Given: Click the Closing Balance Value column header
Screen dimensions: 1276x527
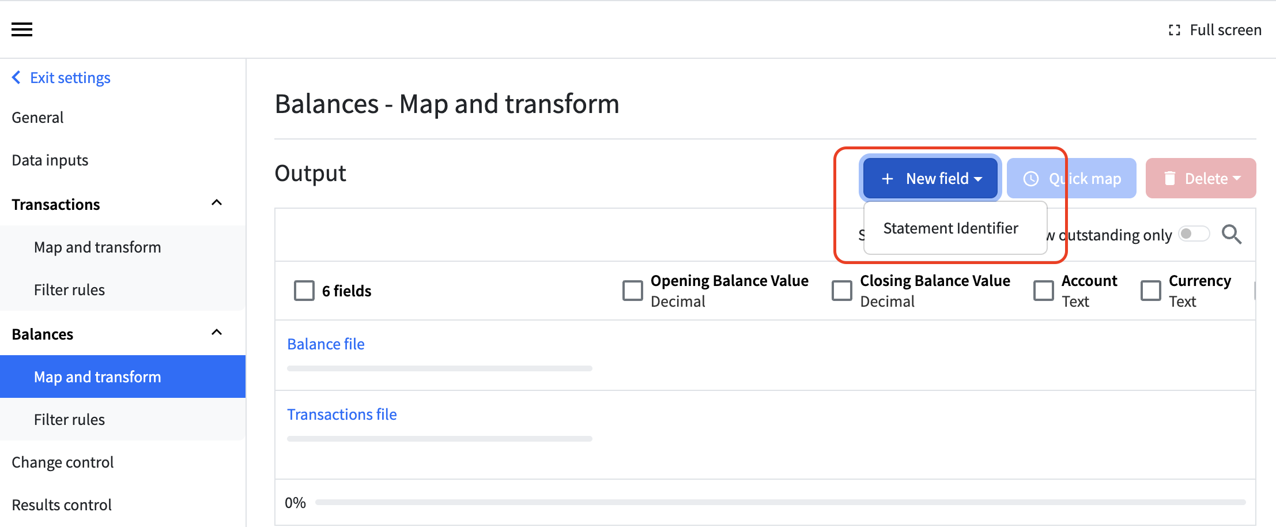Looking at the screenshot, I should (x=935, y=281).
